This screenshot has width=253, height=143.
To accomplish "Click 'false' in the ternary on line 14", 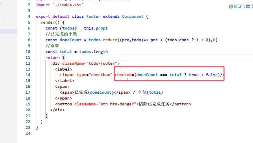I will [x=212, y=75].
